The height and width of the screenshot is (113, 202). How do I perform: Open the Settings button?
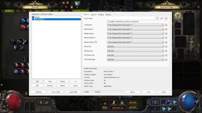tap(38, 92)
